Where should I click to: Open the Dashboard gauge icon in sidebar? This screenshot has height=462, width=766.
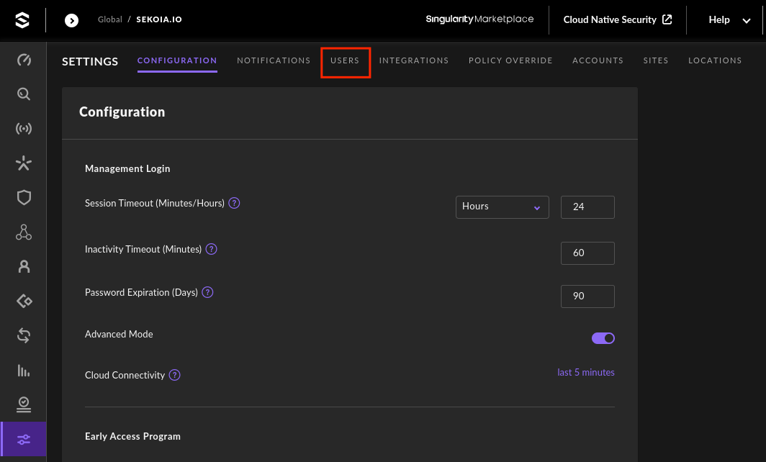pyautogui.click(x=24, y=60)
